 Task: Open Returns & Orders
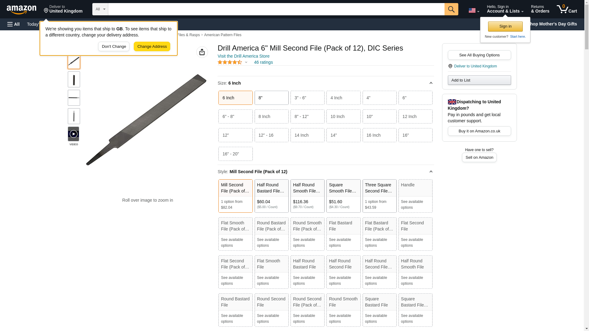[540, 9]
